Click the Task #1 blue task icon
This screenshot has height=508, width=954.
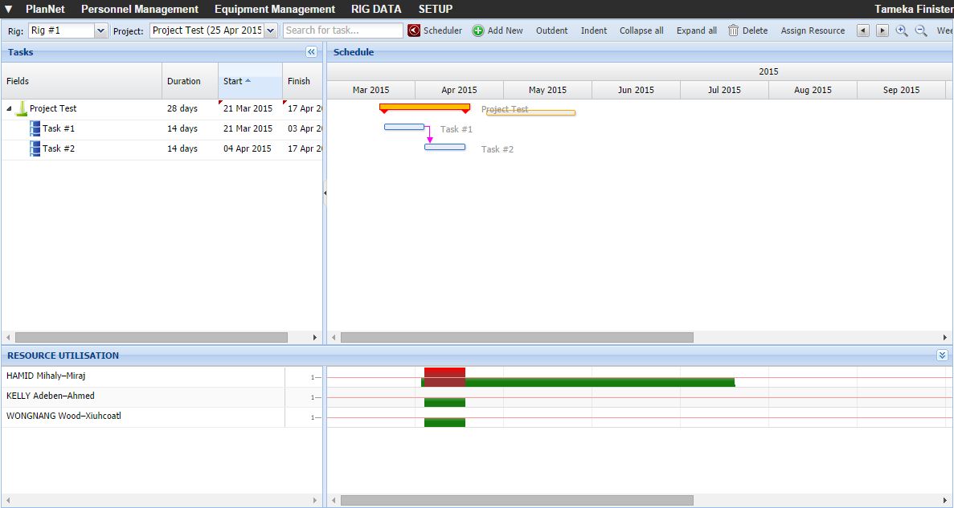click(x=35, y=128)
